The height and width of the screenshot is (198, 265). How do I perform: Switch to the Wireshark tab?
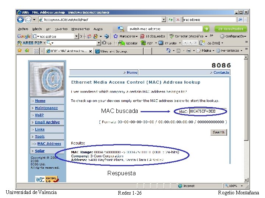119,51
